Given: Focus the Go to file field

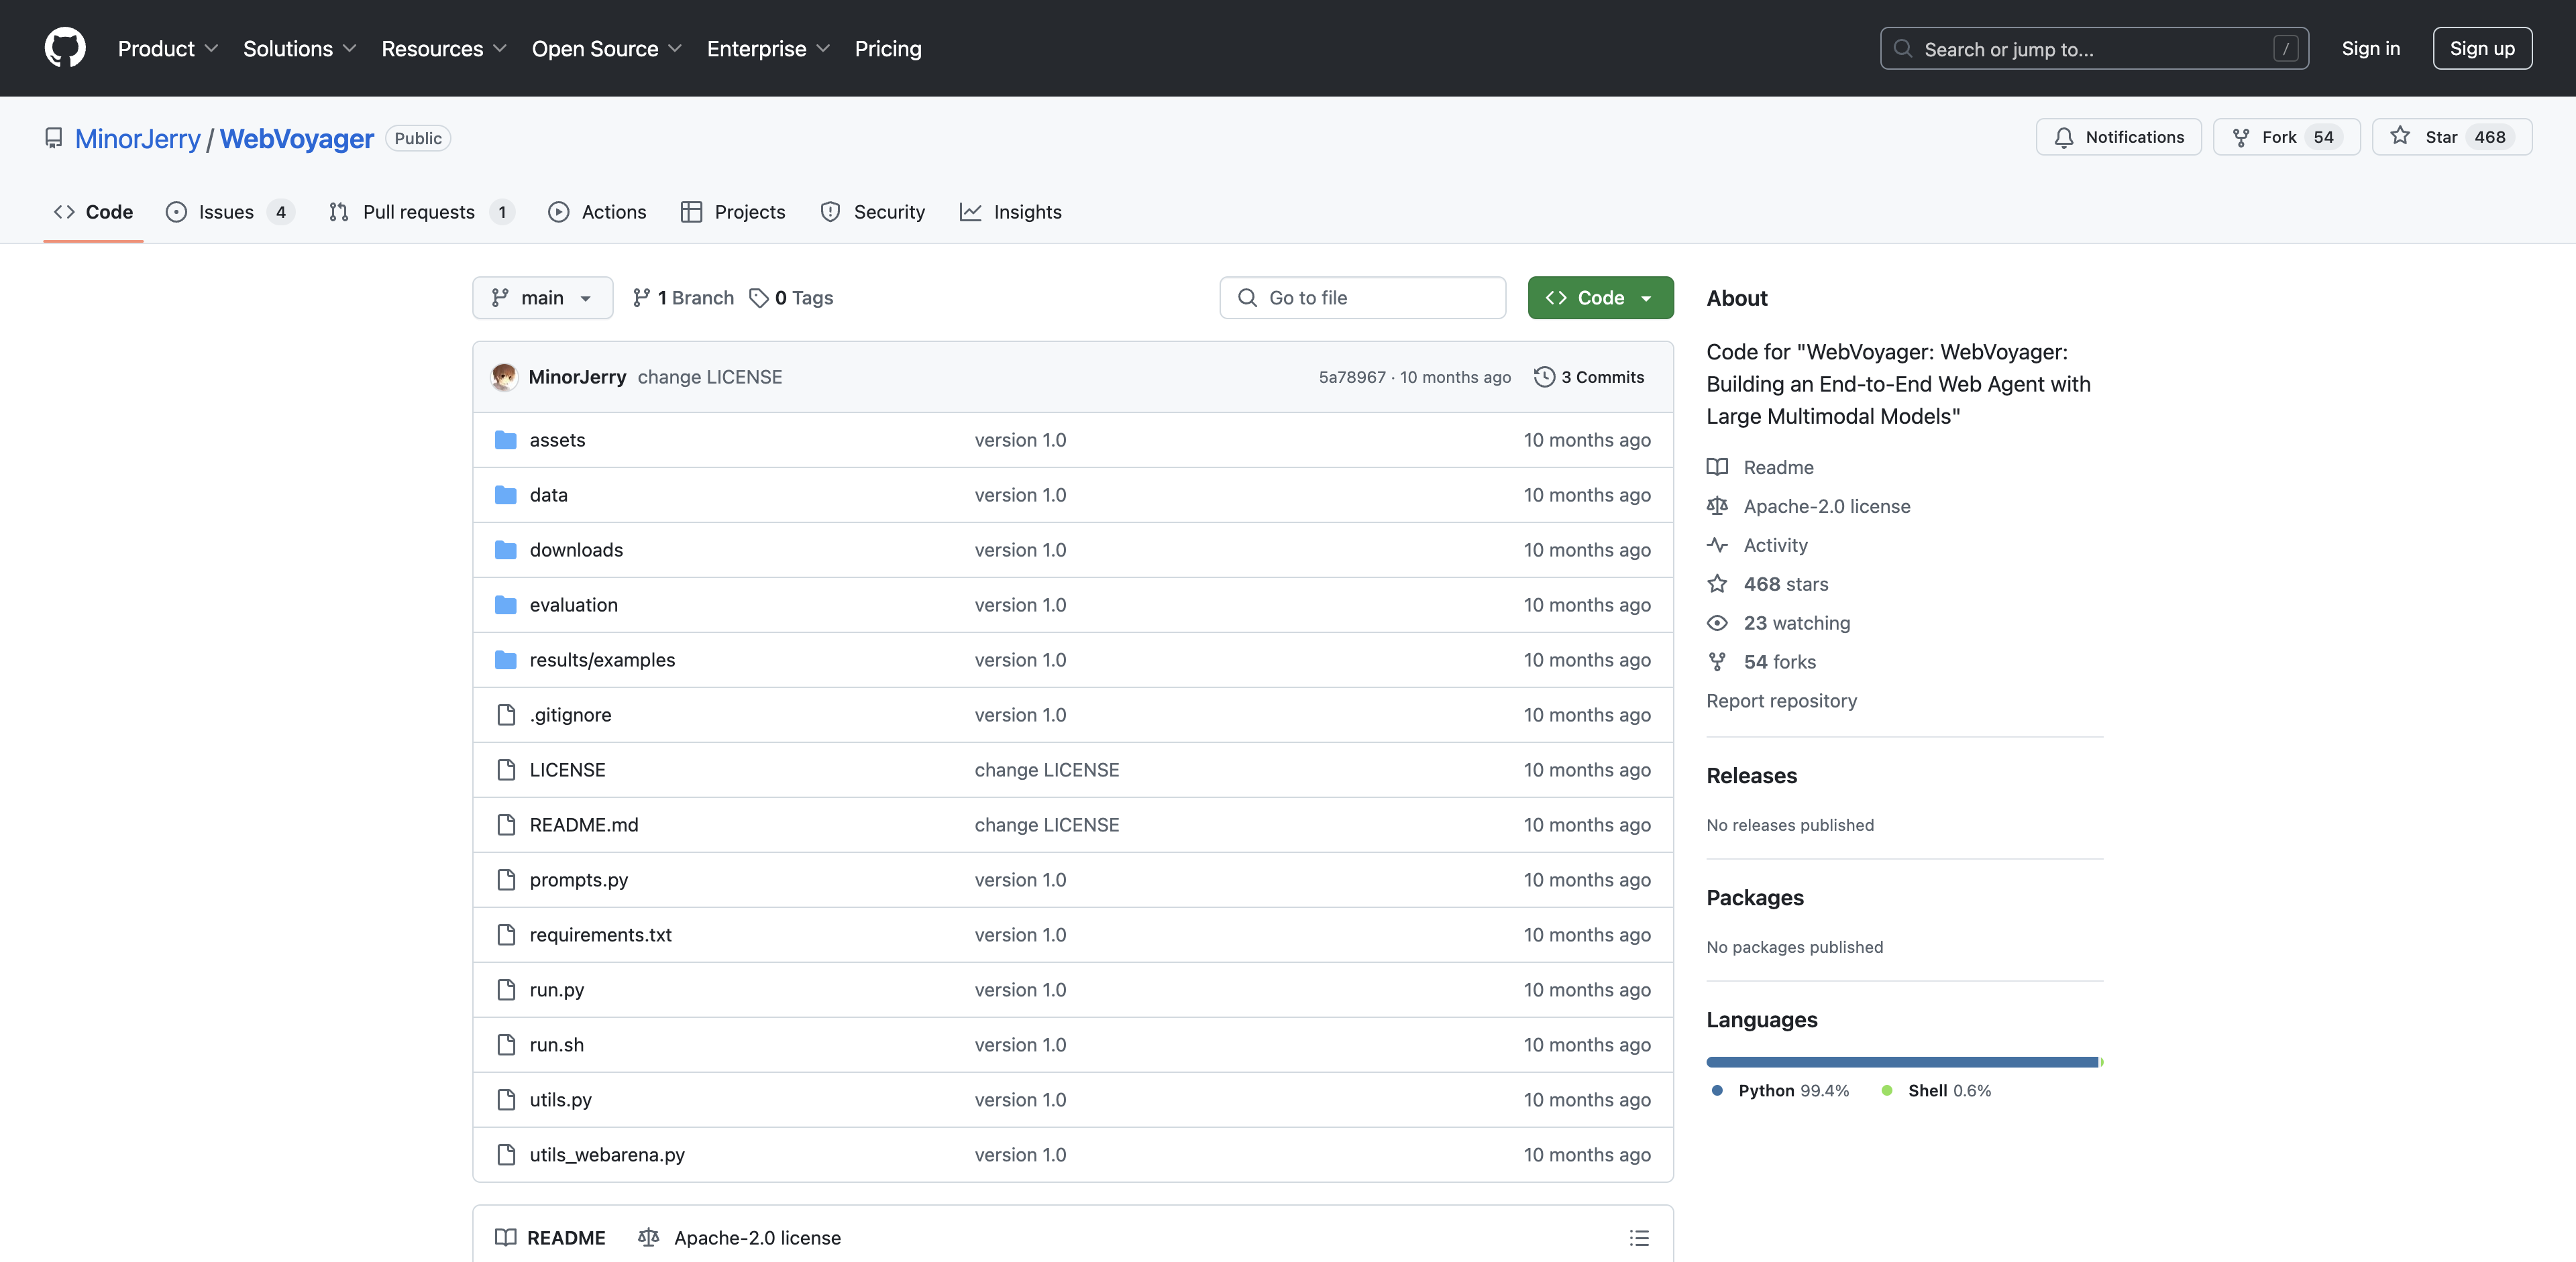Looking at the screenshot, I should point(1362,298).
